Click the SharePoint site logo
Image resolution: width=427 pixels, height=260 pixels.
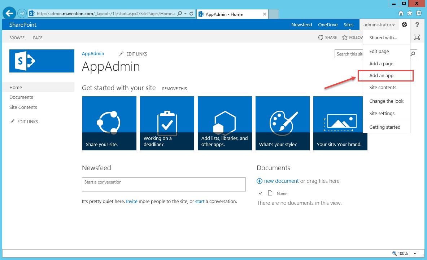click(42, 61)
